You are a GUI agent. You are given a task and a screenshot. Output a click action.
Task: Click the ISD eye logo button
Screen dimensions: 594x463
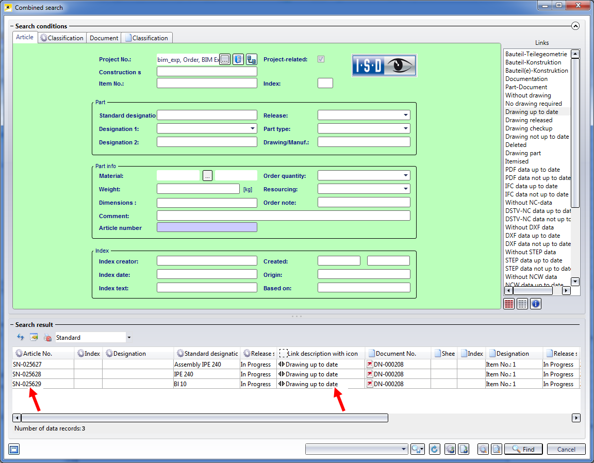point(384,65)
